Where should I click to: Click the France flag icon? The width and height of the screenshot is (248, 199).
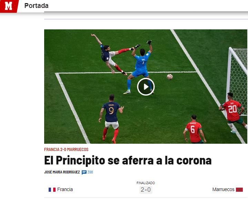coord(52,190)
